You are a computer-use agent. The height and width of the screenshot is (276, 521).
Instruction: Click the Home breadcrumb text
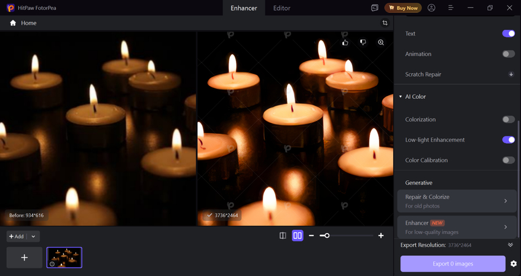[x=29, y=23]
